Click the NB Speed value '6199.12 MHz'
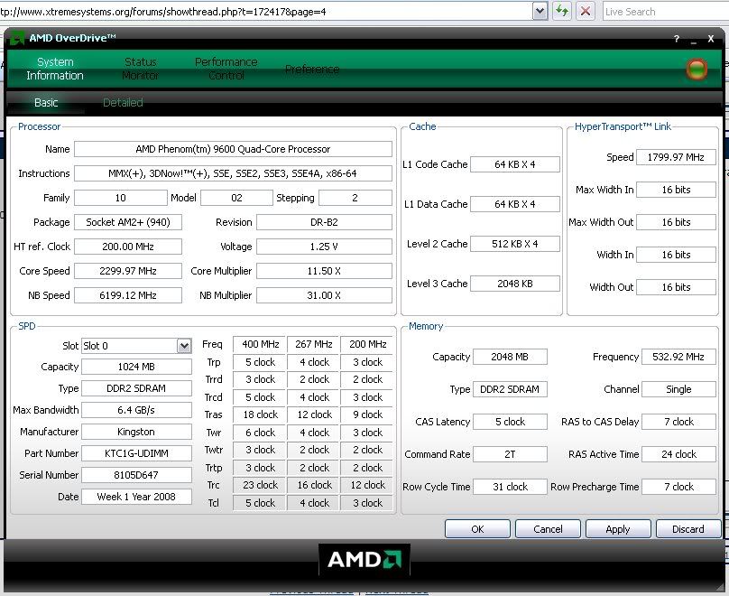This screenshot has height=596, width=729. coord(128,295)
